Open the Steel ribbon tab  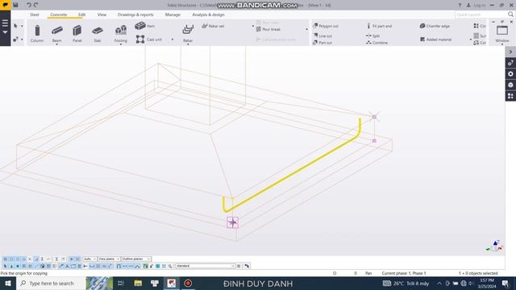point(34,14)
